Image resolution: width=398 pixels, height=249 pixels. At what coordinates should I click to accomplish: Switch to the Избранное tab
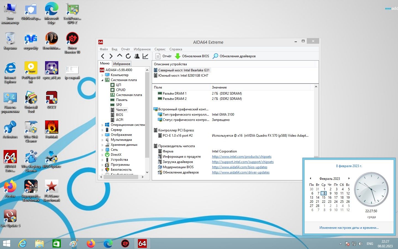[x=122, y=64]
